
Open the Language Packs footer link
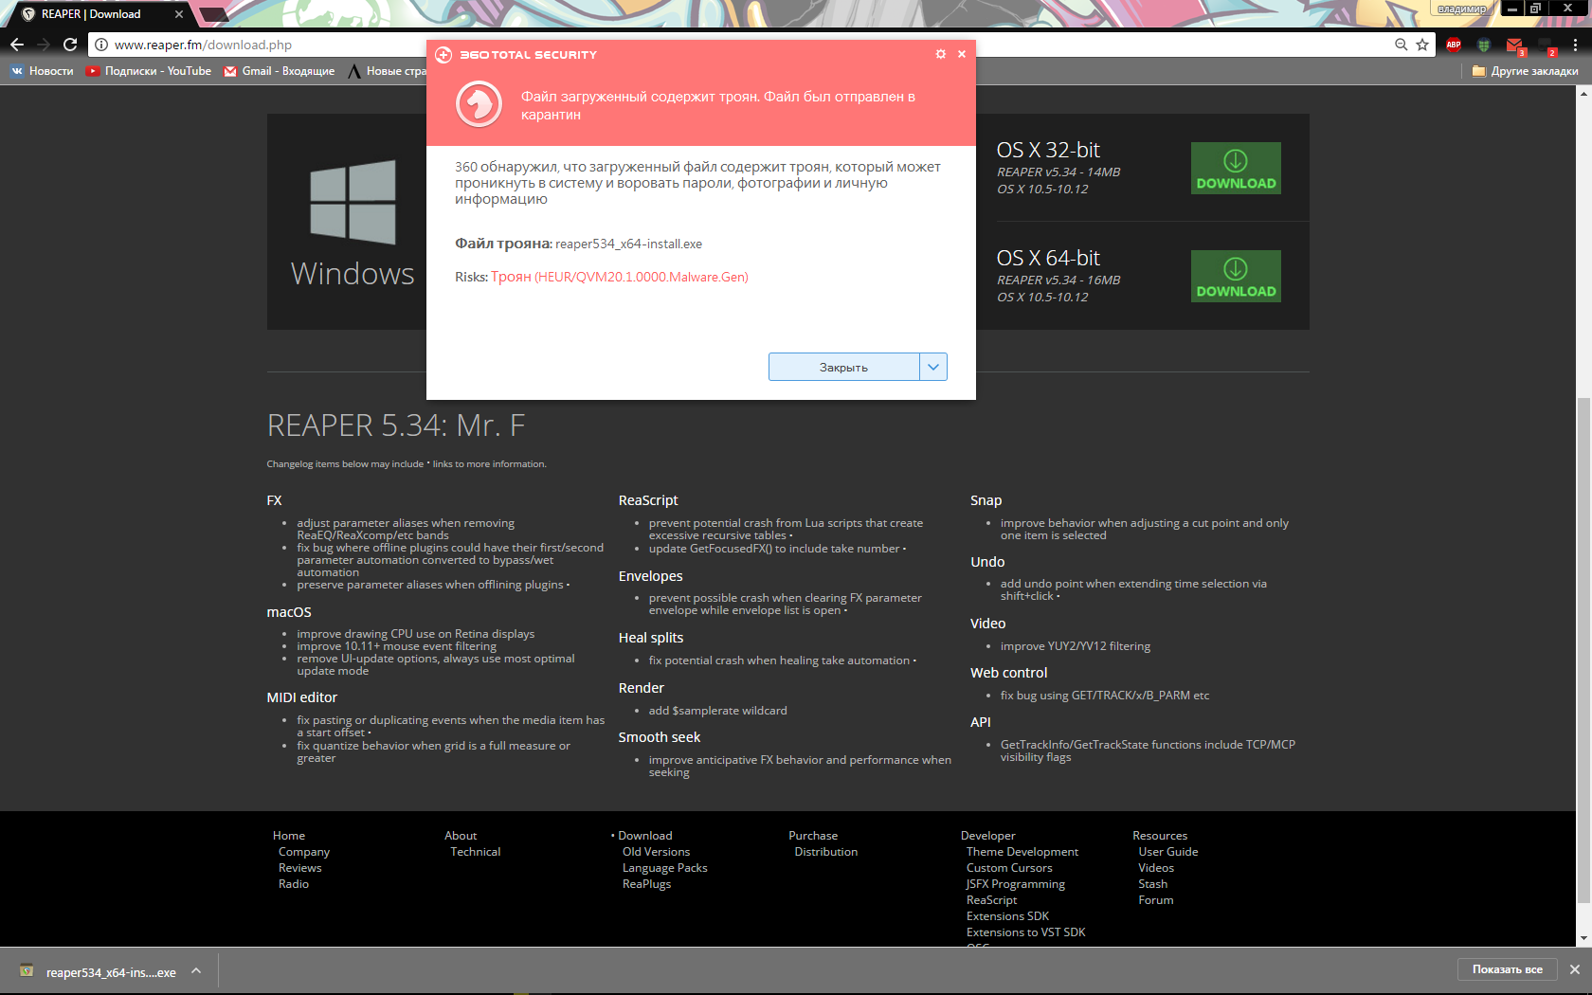click(665, 868)
